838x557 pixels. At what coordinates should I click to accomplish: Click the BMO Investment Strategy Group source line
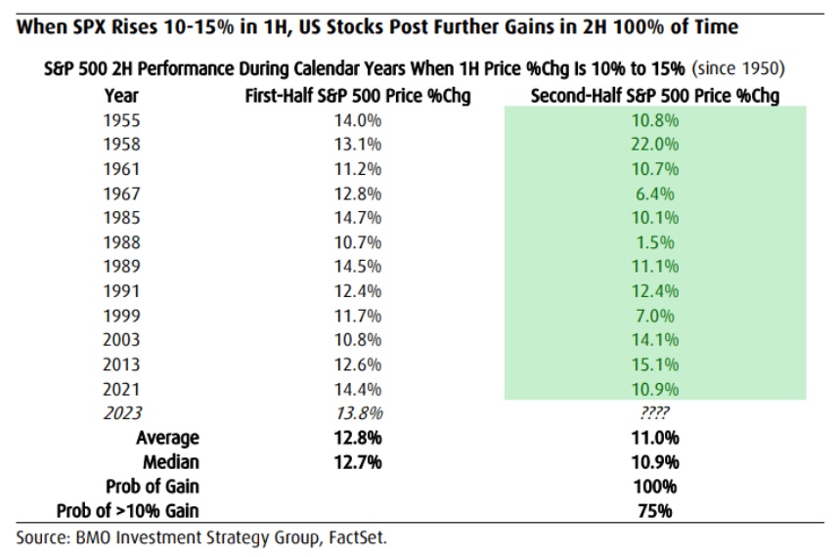(x=207, y=536)
